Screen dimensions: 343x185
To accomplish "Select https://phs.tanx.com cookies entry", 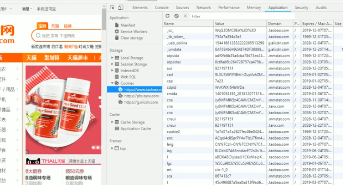I will click(x=139, y=96).
